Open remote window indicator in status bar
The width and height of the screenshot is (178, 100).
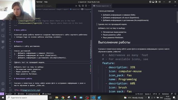2,94
